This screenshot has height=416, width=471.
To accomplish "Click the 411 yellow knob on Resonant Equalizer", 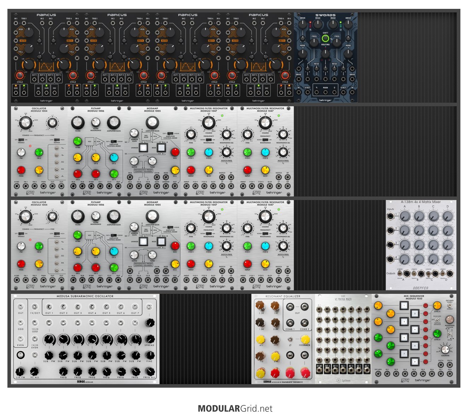I will click(261, 340).
